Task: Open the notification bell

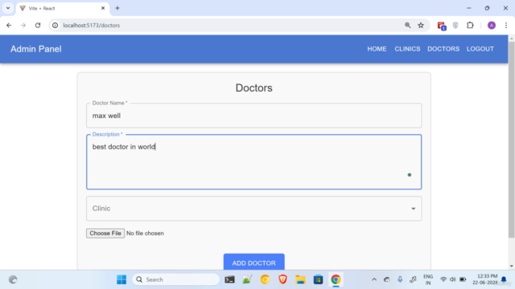Action: tap(504, 279)
